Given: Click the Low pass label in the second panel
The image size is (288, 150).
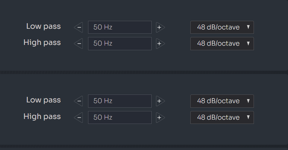Looking at the screenshot, I should 43,100.
